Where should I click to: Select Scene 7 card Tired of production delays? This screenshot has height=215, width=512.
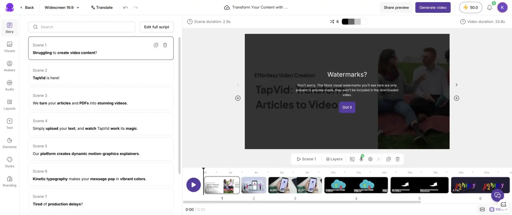coord(101,200)
